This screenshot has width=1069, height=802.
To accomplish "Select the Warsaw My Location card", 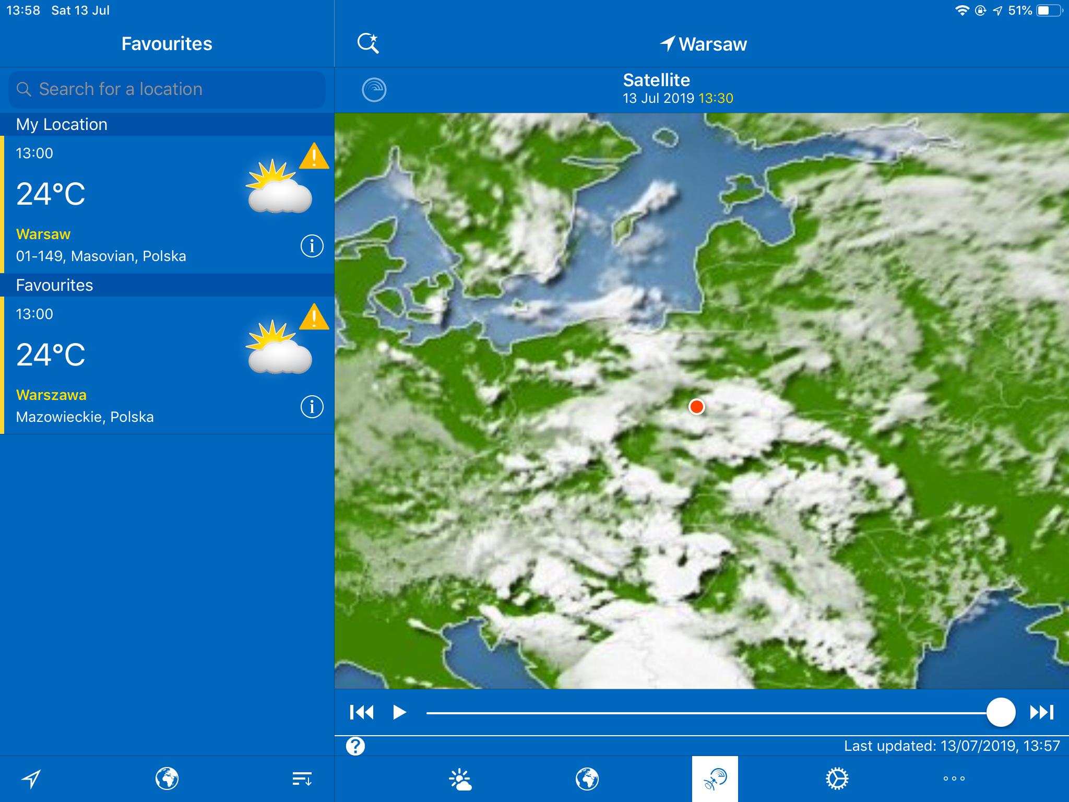I will coord(167,204).
